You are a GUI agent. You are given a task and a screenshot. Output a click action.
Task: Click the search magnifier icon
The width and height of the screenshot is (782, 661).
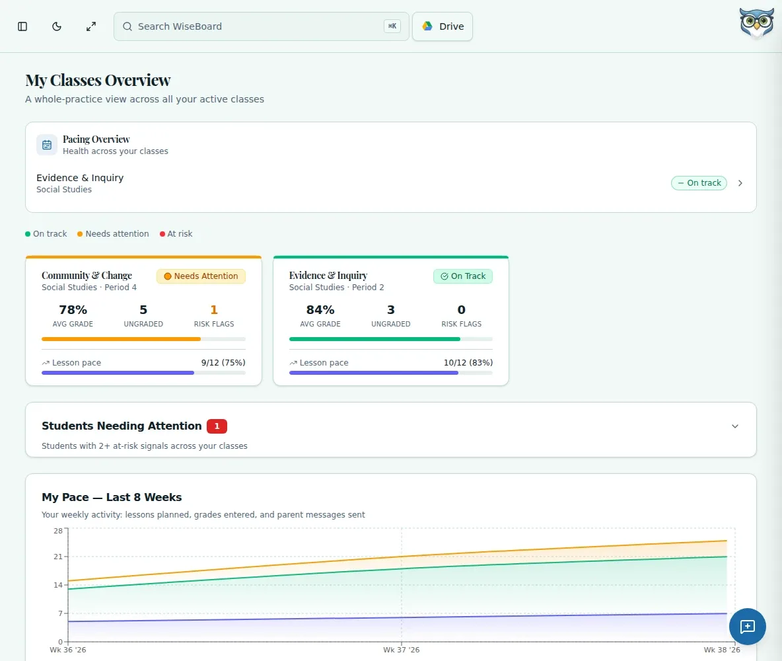127,26
